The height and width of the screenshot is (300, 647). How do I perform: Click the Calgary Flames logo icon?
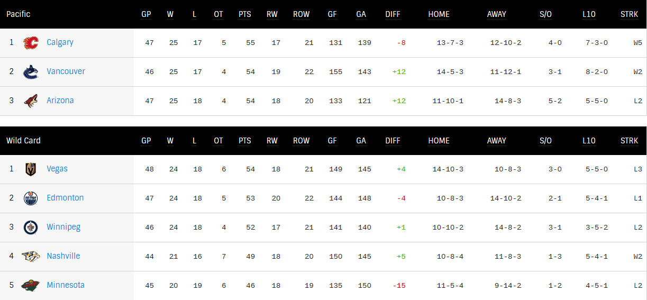tap(31, 43)
